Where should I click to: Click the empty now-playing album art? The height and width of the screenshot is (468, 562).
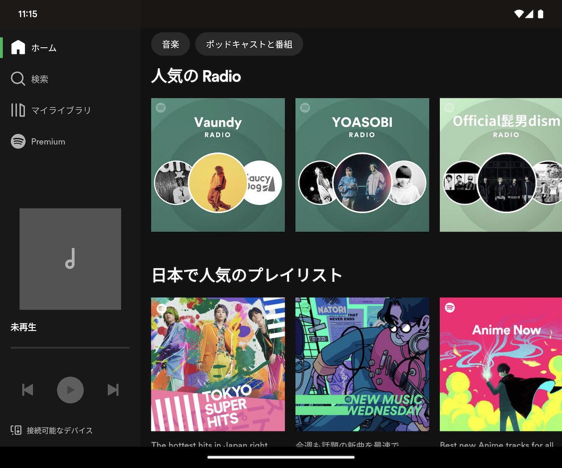click(70, 259)
